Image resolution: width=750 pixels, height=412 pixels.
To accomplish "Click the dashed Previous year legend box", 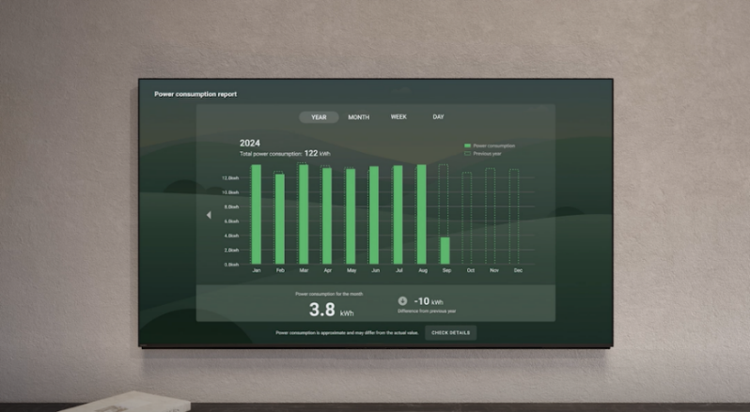I will coord(467,153).
